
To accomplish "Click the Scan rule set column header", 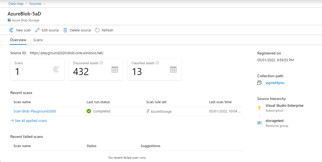I will [156, 102].
